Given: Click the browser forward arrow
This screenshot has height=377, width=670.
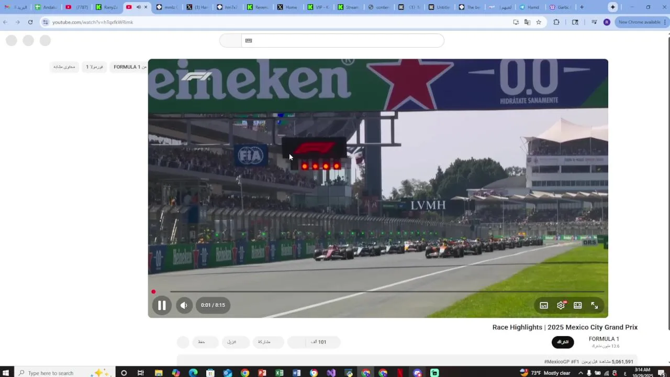Looking at the screenshot, I should tap(18, 22).
